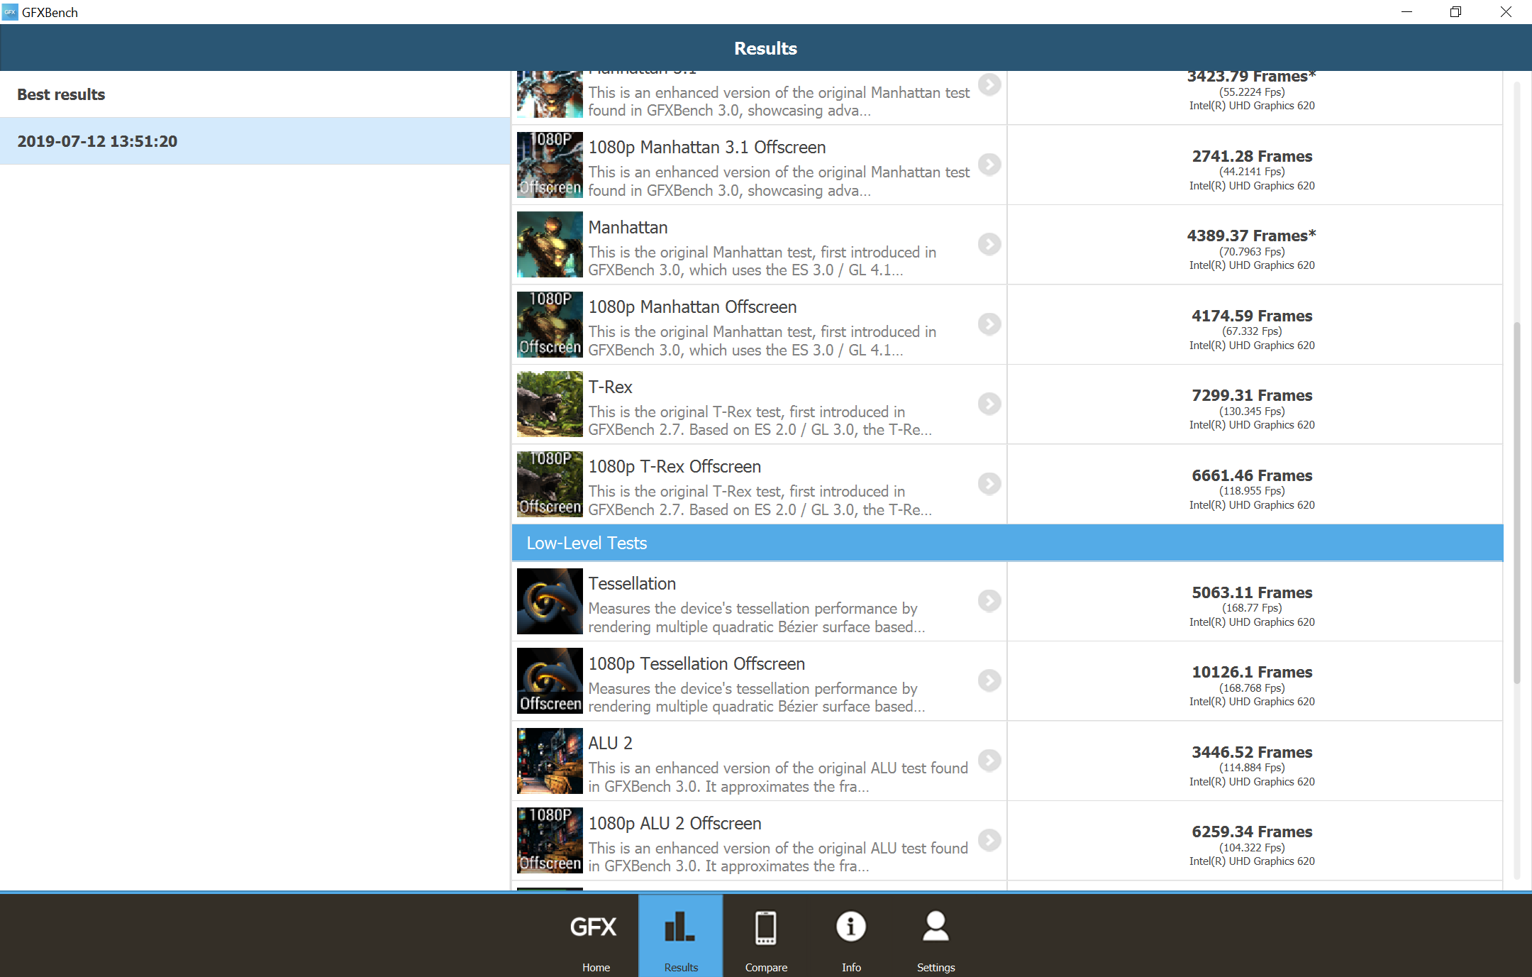Open details arrow for ALU 2 test
This screenshot has width=1532, height=977.
tap(989, 761)
